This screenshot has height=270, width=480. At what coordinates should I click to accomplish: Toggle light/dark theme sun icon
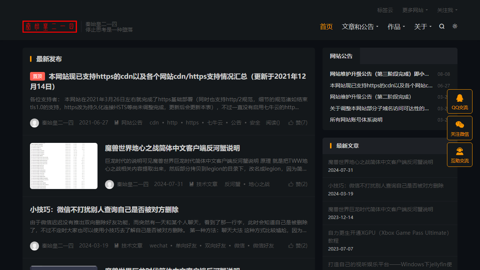[455, 26]
